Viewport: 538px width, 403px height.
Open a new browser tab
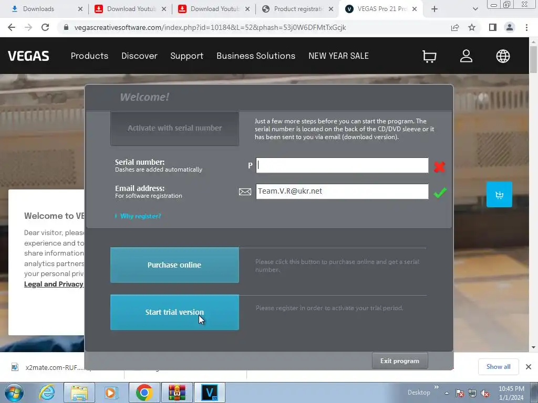pos(434,9)
